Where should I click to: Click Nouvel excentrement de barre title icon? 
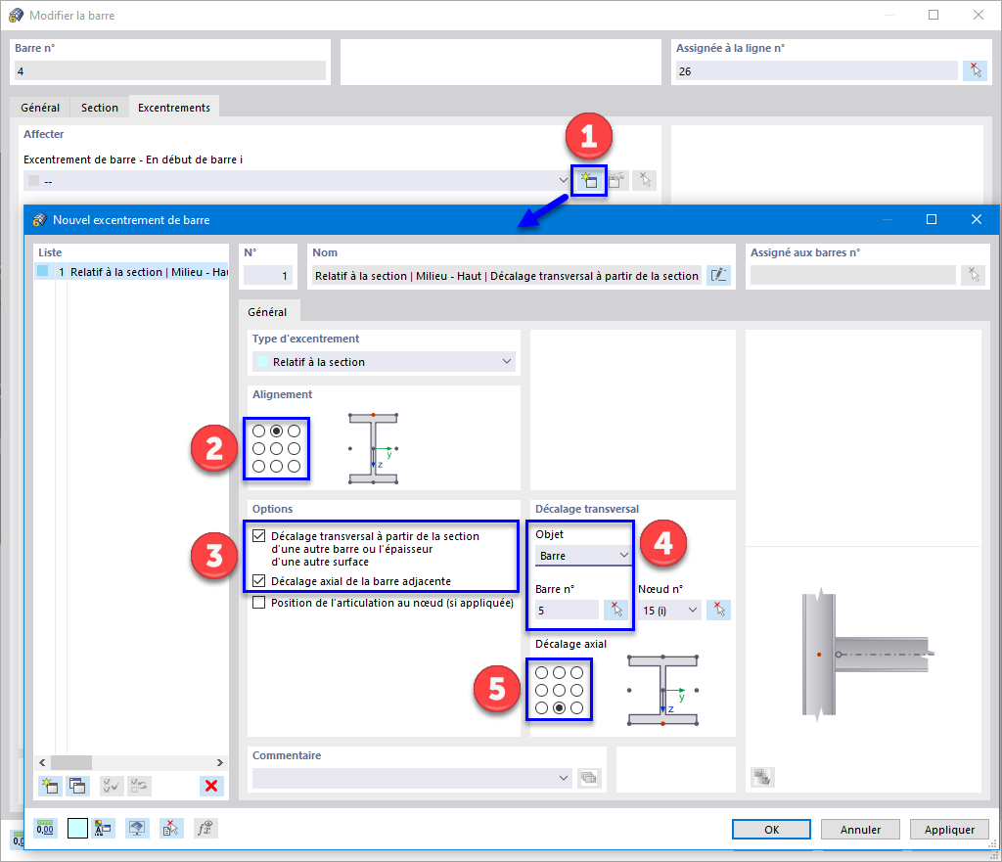point(39,220)
